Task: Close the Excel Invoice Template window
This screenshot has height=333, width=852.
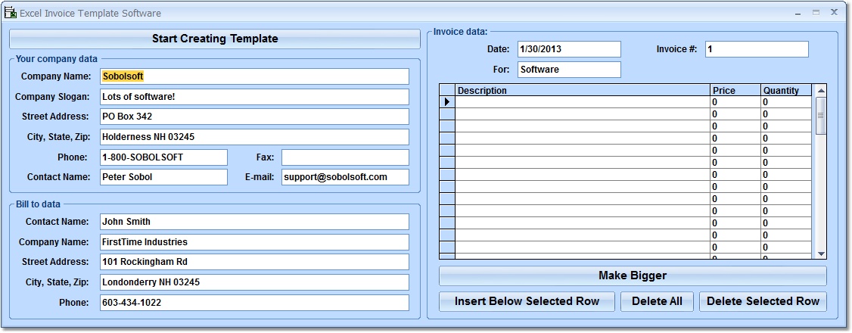Action: [834, 12]
